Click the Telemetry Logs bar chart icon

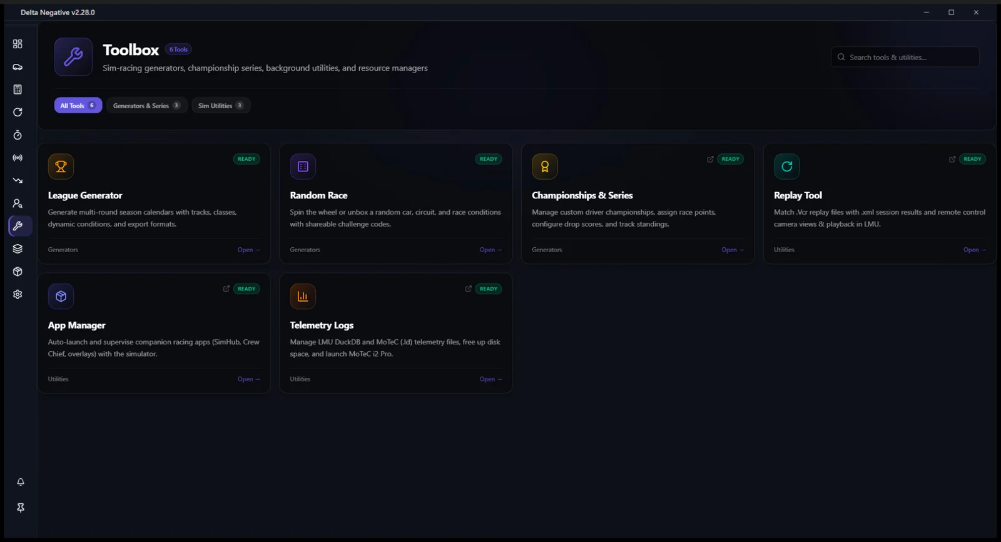[x=303, y=296]
